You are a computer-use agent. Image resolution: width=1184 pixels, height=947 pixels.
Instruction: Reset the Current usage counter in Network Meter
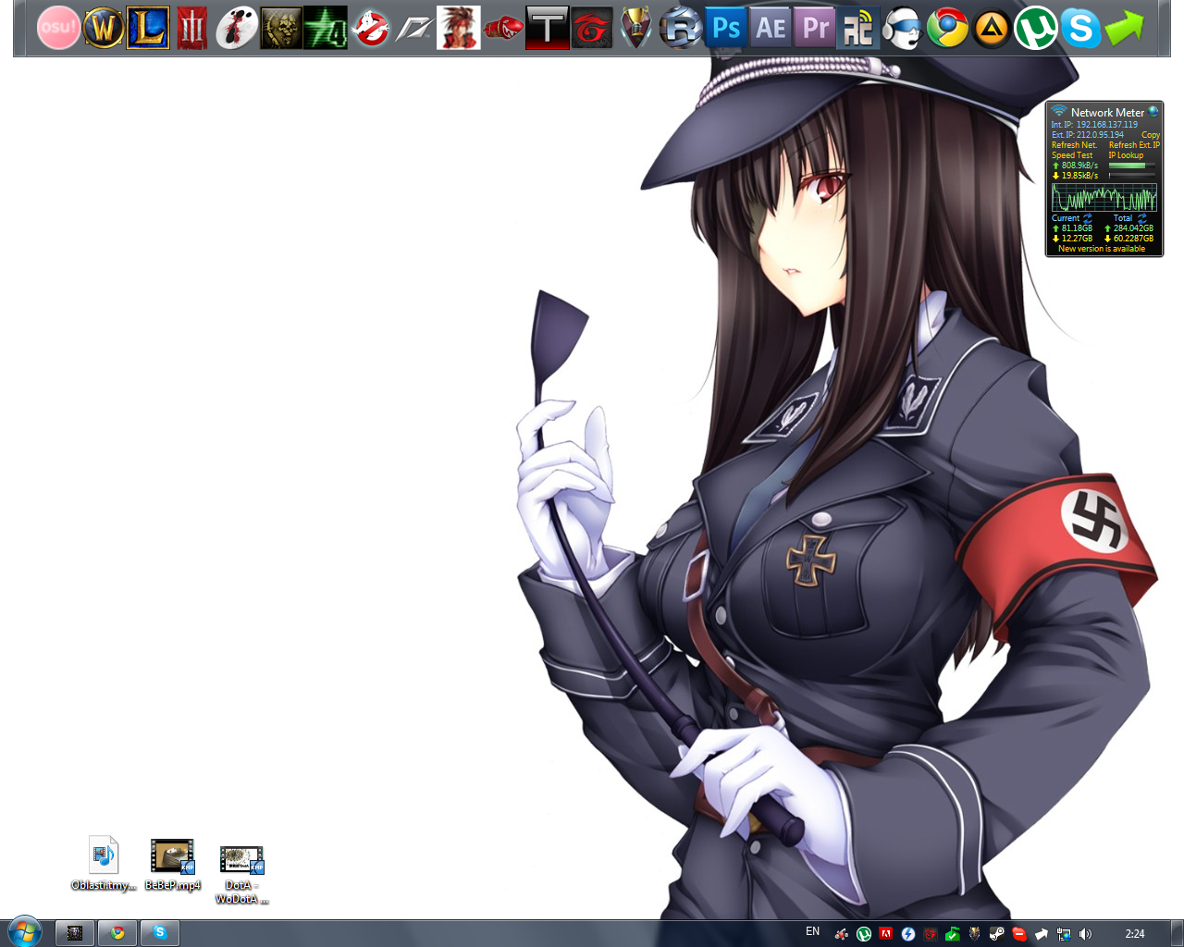coord(1088,218)
